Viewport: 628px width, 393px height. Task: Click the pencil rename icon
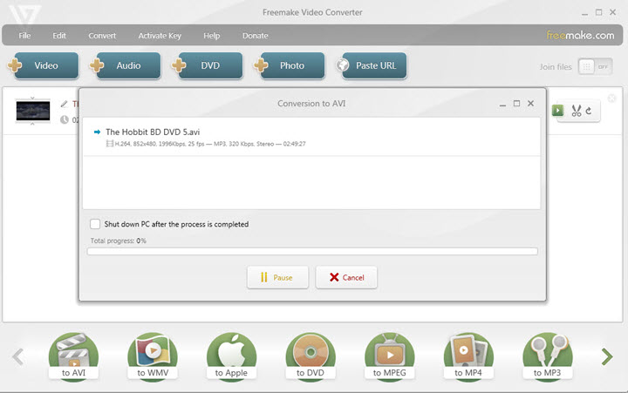(x=64, y=104)
